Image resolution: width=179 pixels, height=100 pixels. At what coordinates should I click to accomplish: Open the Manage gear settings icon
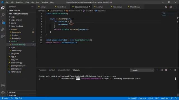pos(3,93)
